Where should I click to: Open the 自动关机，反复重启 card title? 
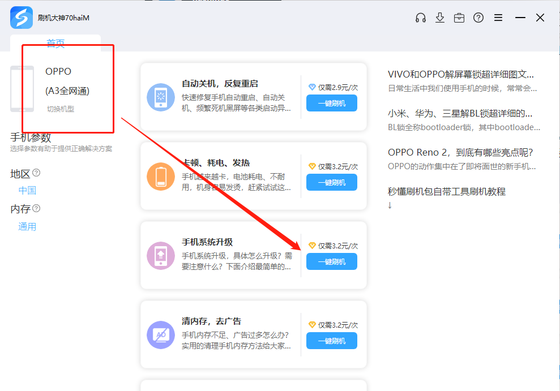pyautogui.click(x=220, y=84)
